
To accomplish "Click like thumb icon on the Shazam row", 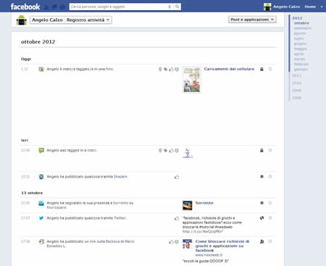I will [177, 177].
